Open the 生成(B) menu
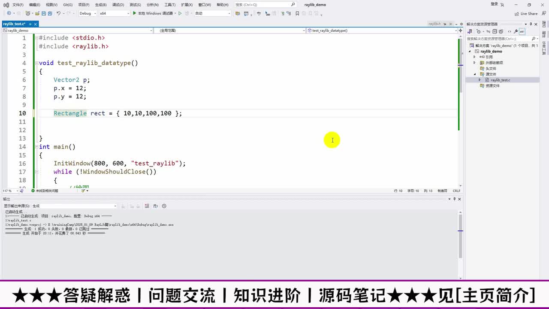This screenshot has width=549, height=309. point(101,5)
